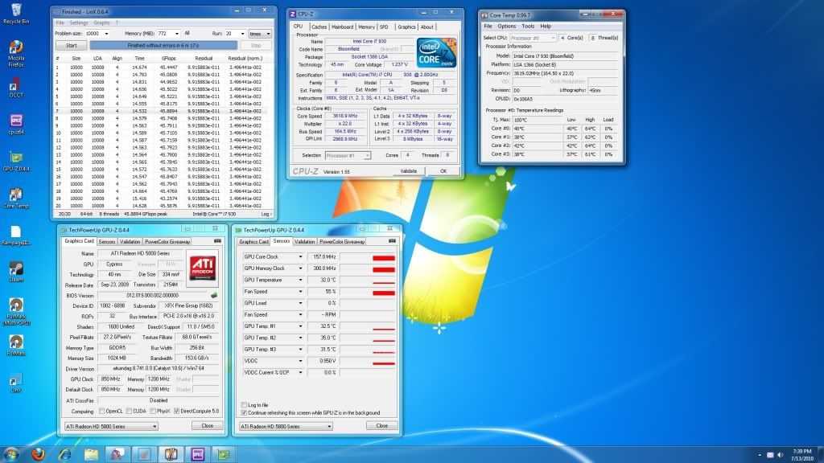
Task: Click the All memory link in LinX
Action: pos(187,33)
